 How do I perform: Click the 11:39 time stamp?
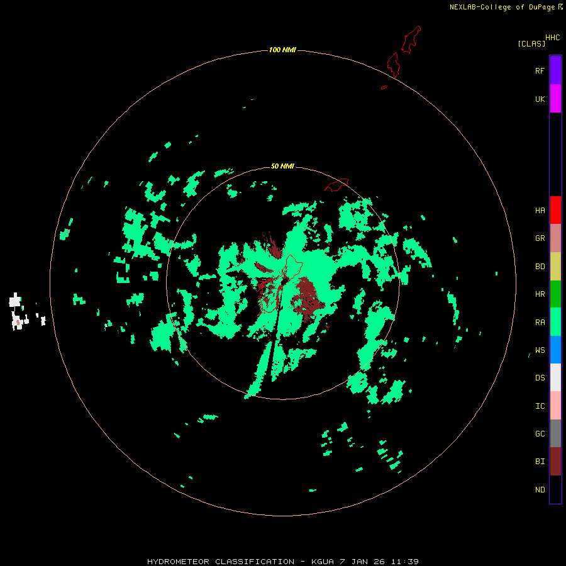(404, 562)
